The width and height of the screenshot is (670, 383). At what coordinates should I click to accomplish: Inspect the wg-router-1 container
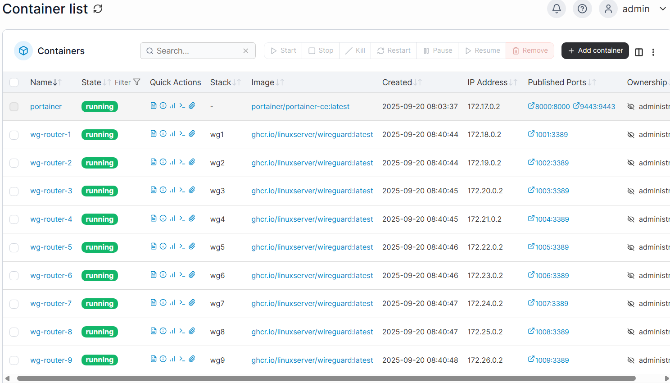(x=163, y=133)
